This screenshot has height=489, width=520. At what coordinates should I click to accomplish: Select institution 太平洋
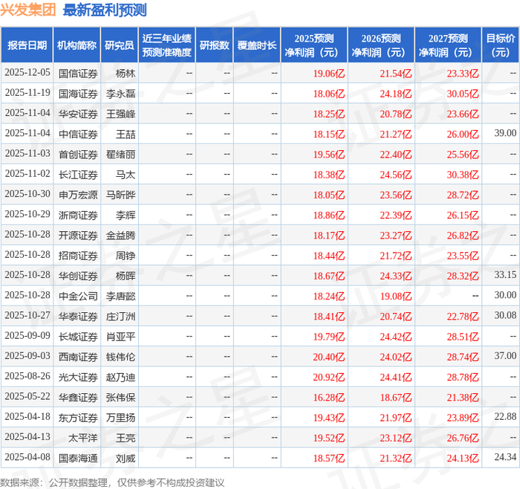pos(83,438)
